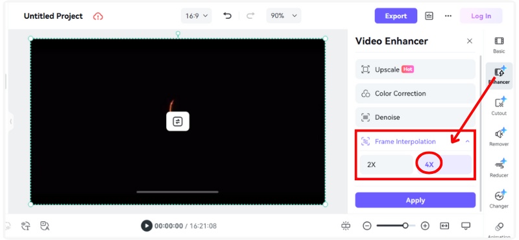
Task: Open the Reducer tool in sidebar
Action: pos(499,168)
